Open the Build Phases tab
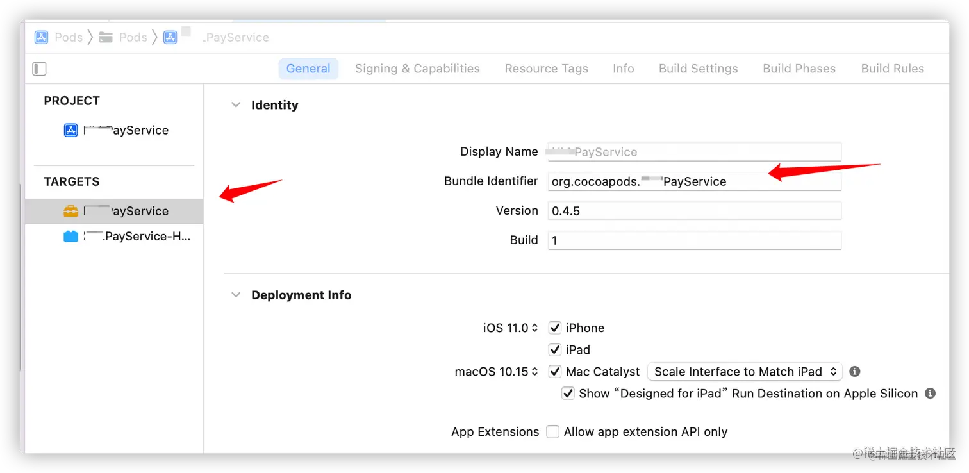 coord(799,69)
